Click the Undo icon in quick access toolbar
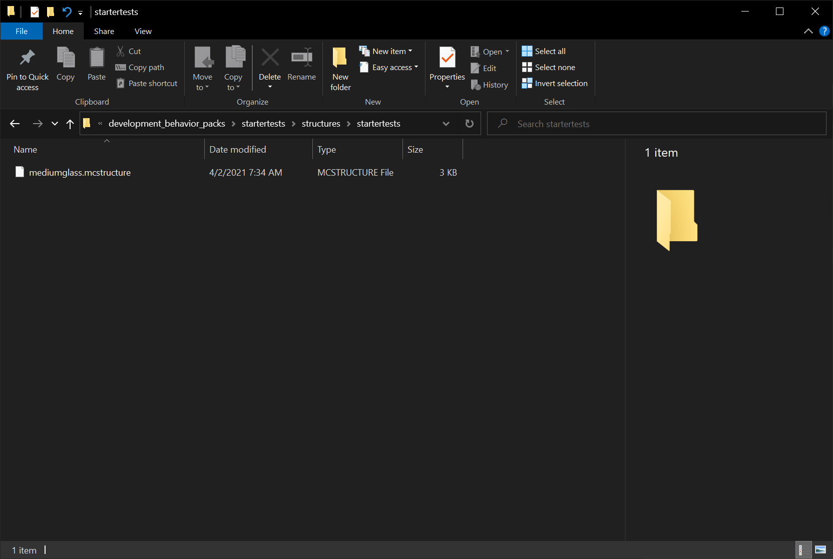Viewport: 833px width, 559px height. pos(67,12)
